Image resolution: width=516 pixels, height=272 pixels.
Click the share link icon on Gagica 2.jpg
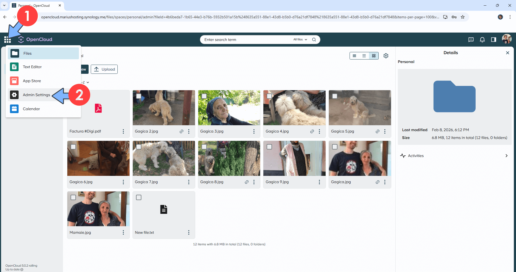coord(182,131)
